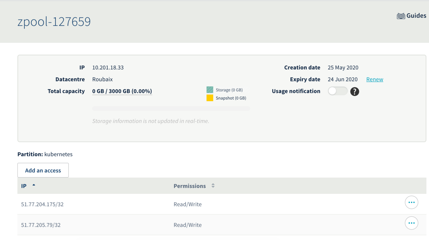Click the IP column sort arrow
Image resolution: width=429 pixels, height=240 pixels.
34,185
